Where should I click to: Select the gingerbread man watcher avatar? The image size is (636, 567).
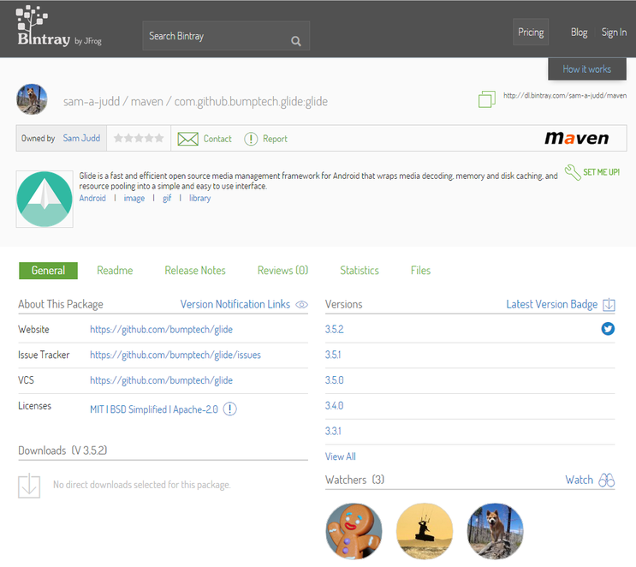point(354,531)
